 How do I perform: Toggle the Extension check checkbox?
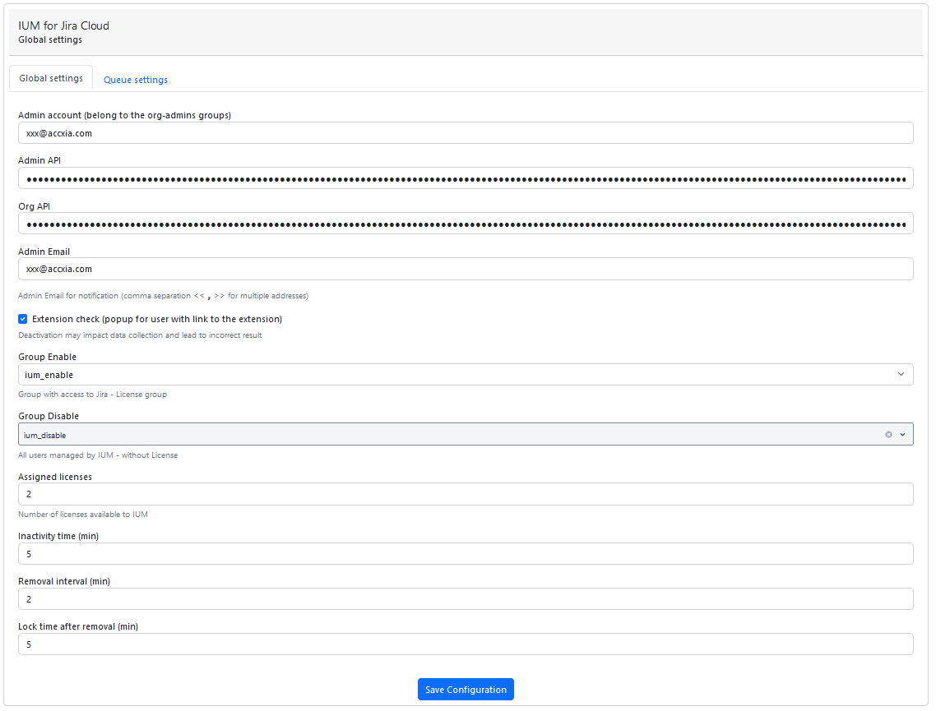click(23, 319)
